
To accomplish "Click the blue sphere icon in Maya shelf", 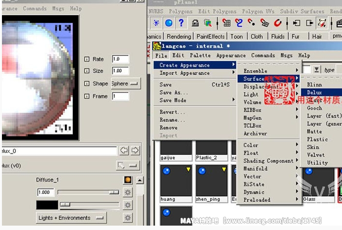I will 169,23.
